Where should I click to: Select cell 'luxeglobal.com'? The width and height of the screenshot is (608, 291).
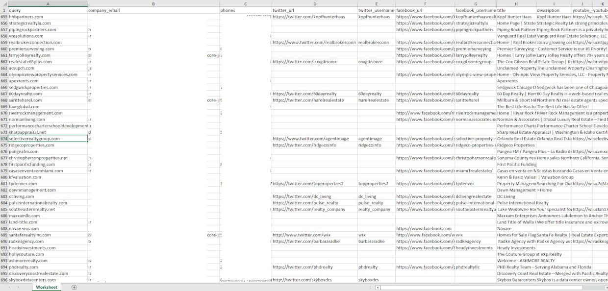[x=48, y=106]
